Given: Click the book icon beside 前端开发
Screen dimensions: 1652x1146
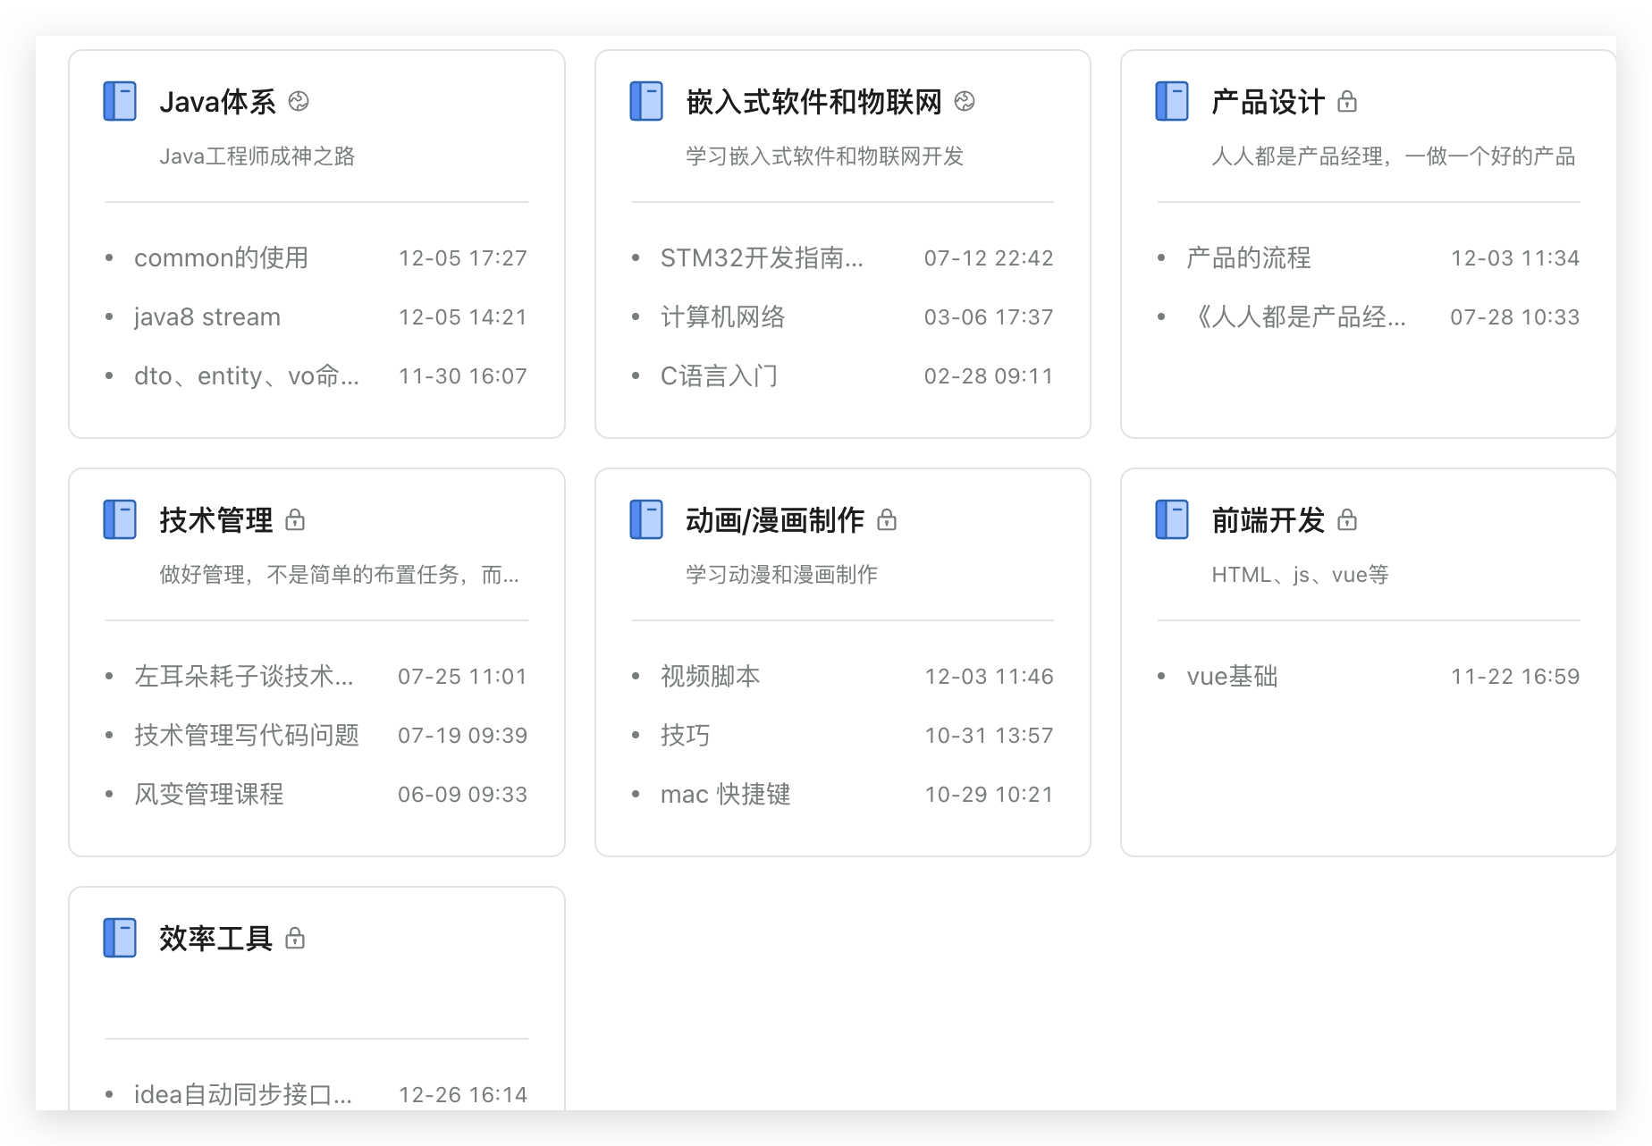Looking at the screenshot, I should tap(1172, 519).
